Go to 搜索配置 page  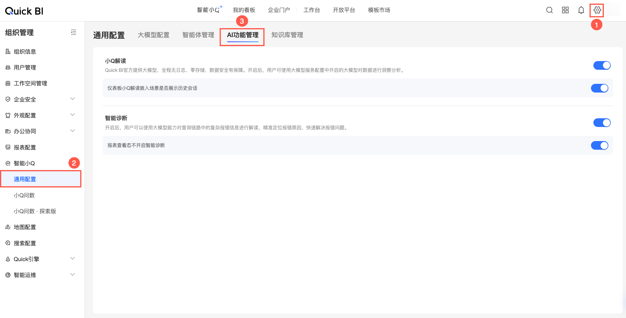[25, 243]
